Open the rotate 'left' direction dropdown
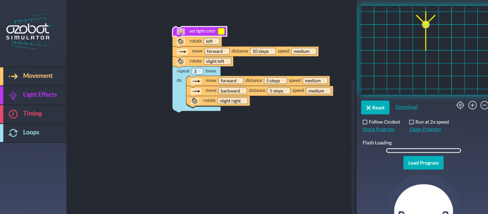This screenshot has width=488, height=214. pos(212,41)
